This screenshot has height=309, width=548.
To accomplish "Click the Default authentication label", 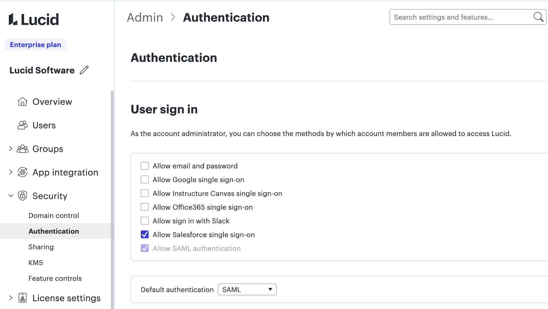I will tap(177, 290).
